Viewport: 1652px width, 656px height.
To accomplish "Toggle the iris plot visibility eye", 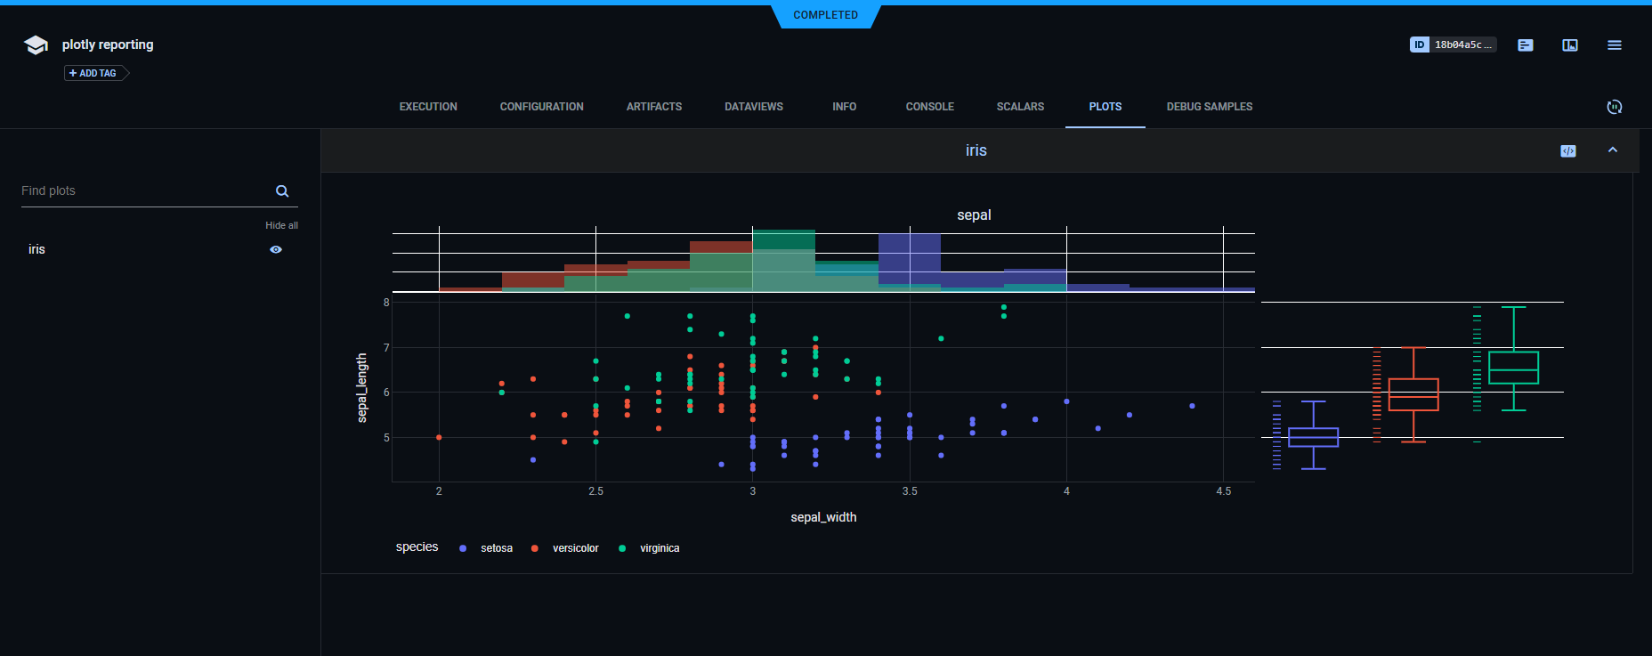I will (x=276, y=250).
